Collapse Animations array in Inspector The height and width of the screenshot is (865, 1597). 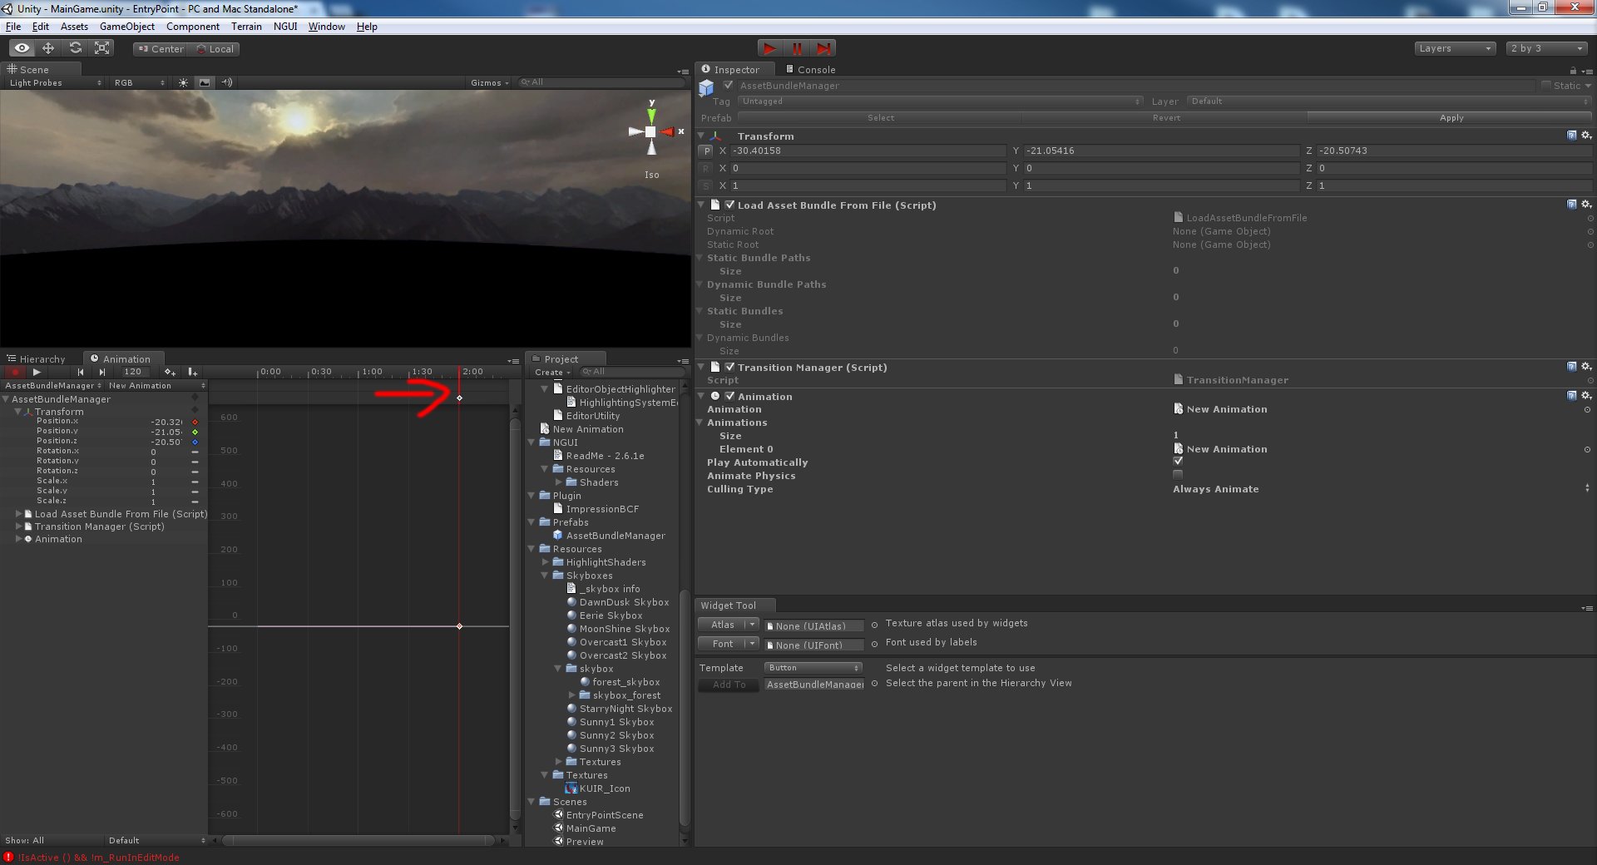pos(700,423)
